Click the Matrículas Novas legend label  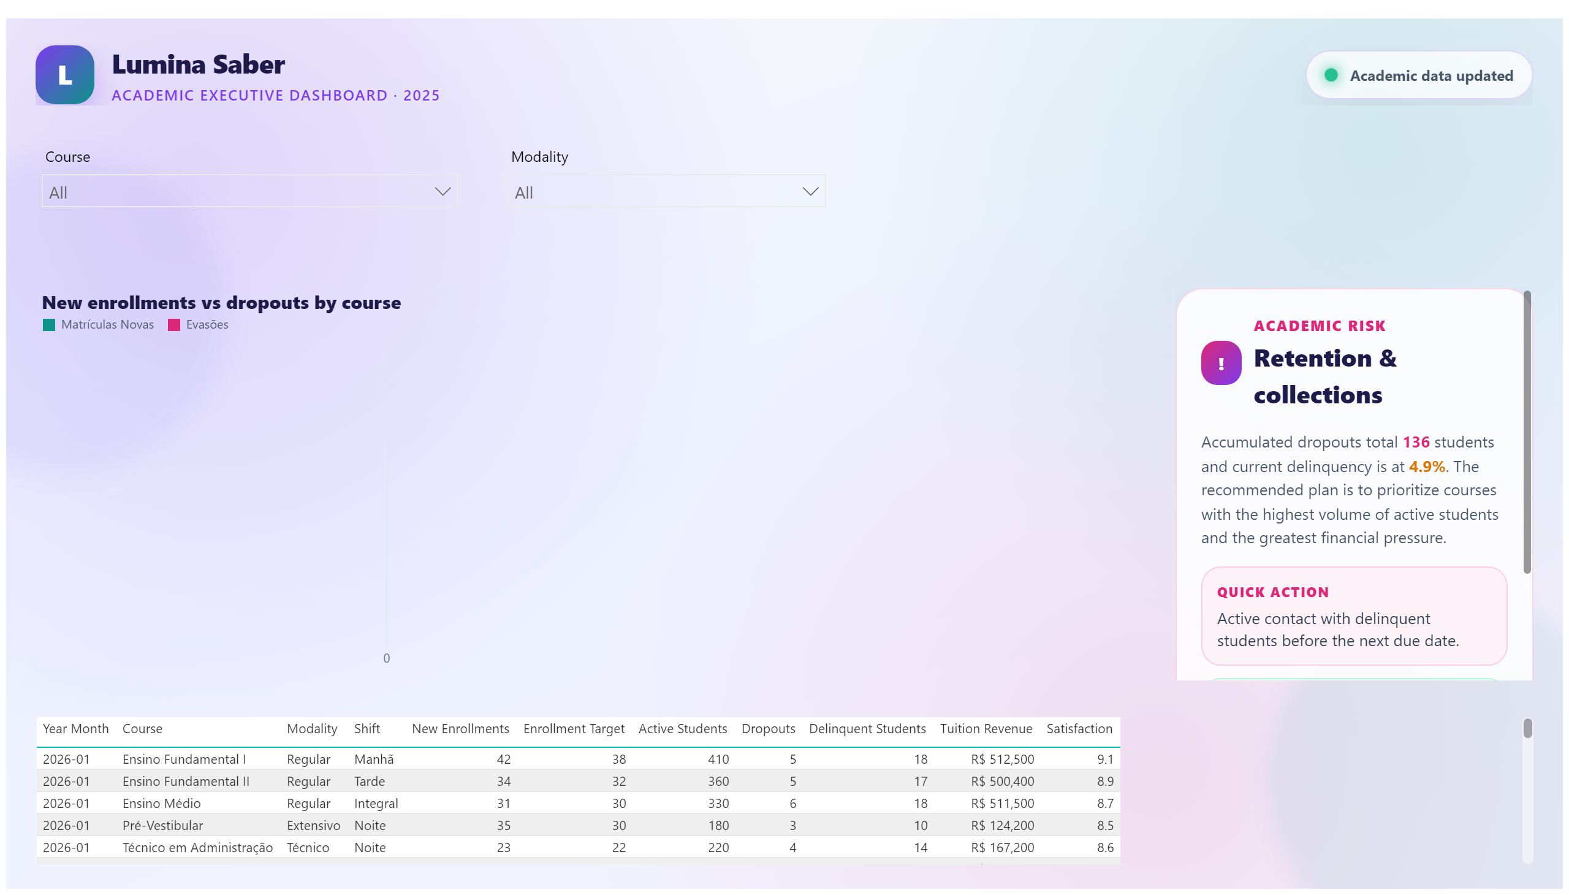(107, 324)
